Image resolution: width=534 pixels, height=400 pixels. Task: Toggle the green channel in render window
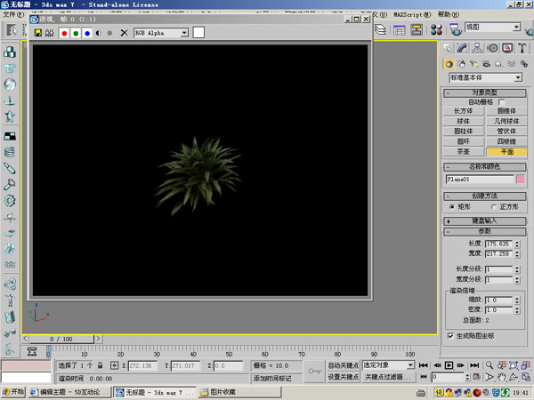click(x=76, y=33)
